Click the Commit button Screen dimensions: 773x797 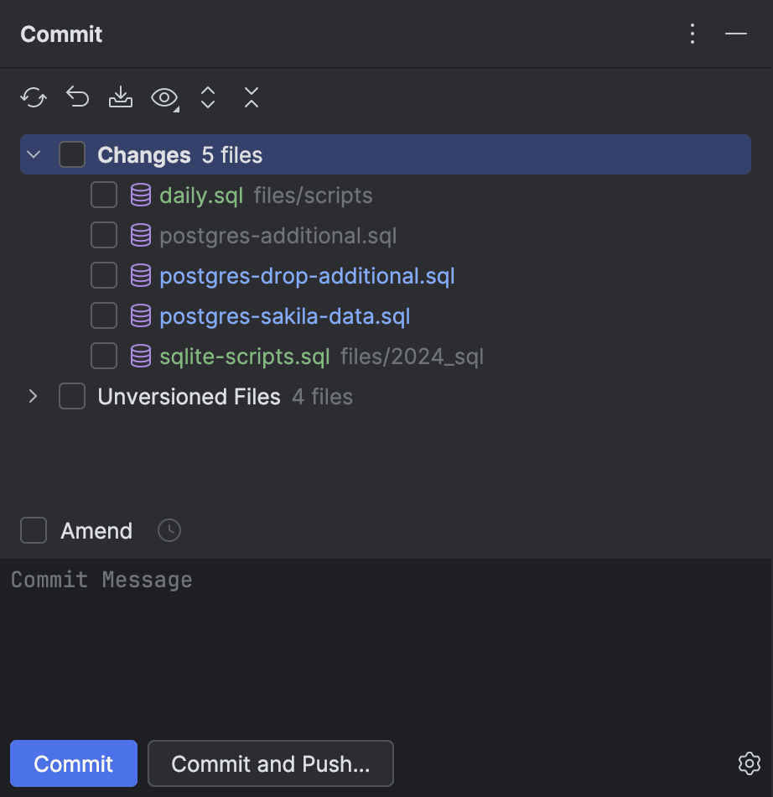(x=73, y=763)
